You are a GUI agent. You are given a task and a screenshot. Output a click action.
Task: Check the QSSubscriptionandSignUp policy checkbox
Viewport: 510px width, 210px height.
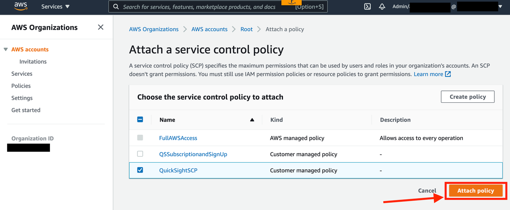click(x=140, y=154)
